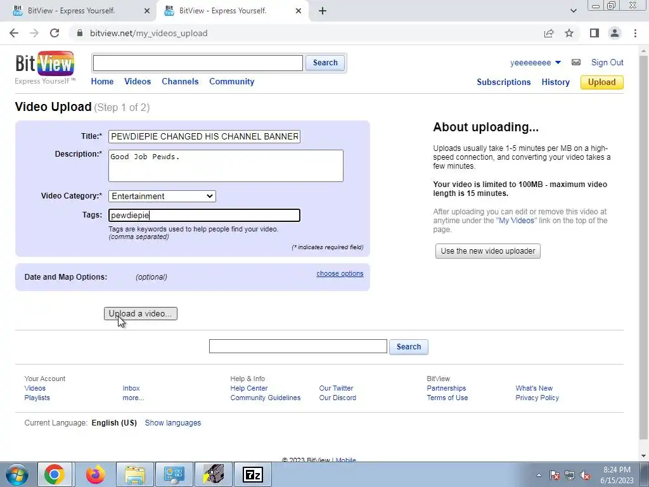
Task: Open the tab search chevron in Chrome
Action: coord(573,11)
